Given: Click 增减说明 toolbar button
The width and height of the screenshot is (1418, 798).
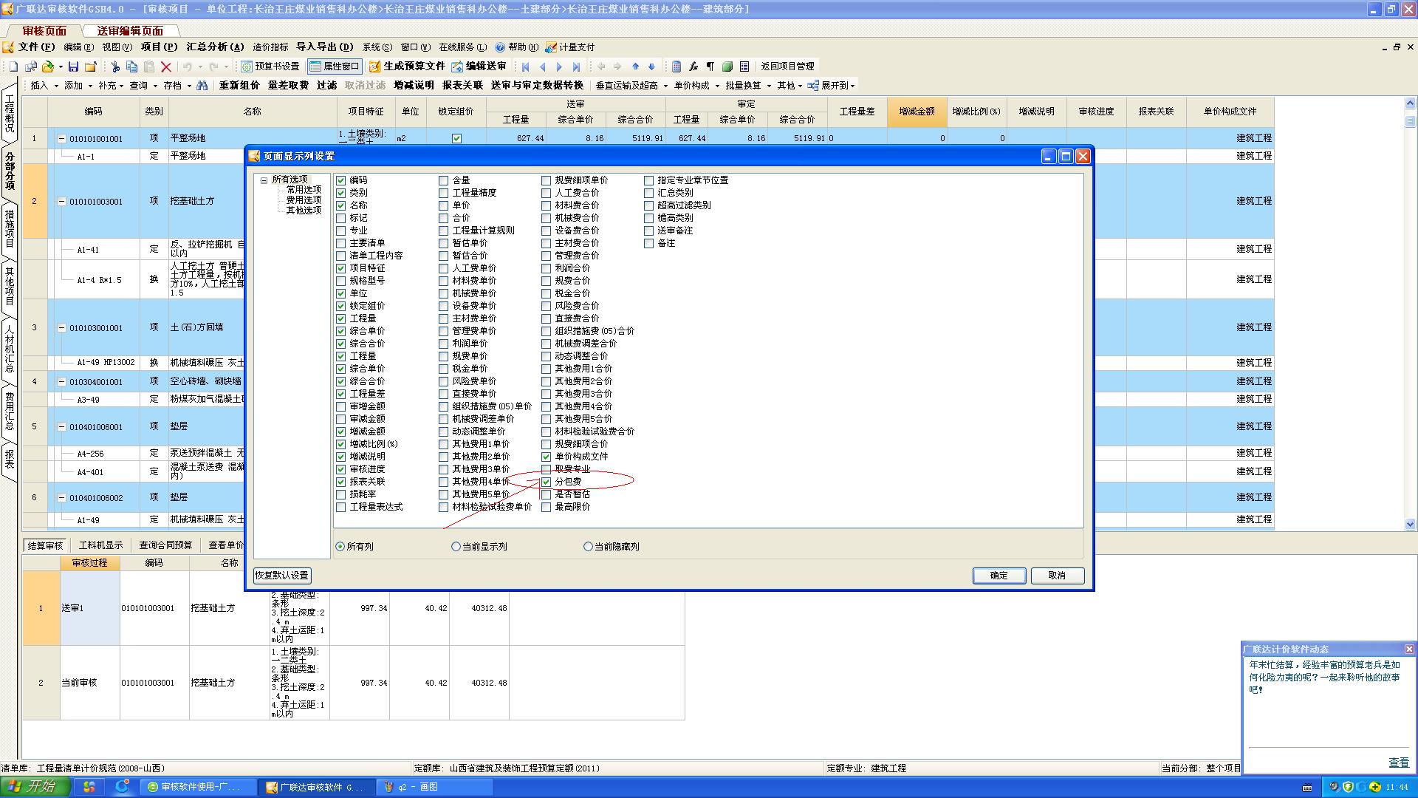Looking at the screenshot, I should point(414,86).
